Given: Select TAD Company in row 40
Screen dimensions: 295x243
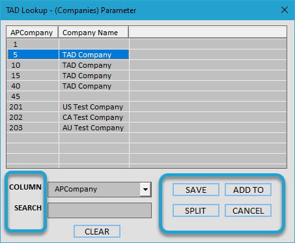Looking at the screenshot, I should [x=94, y=86].
